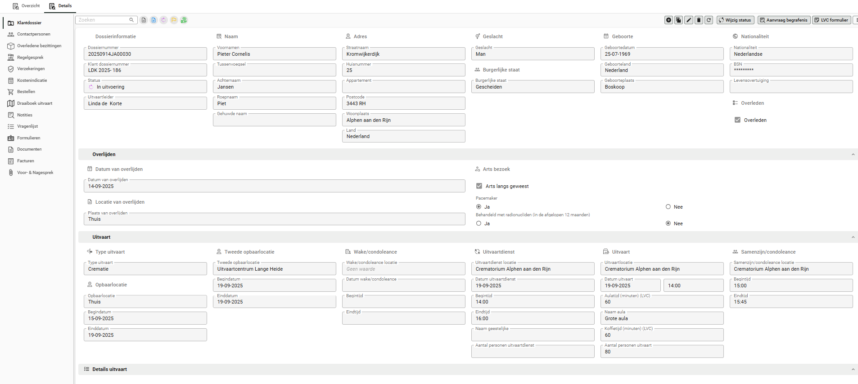Collapse the Overlijden section
The height and width of the screenshot is (384, 858).
click(x=853, y=155)
